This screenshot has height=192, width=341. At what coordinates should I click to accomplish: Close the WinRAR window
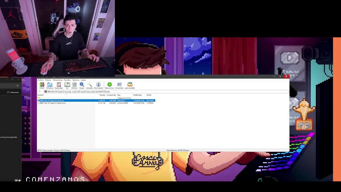[x=286, y=77]
